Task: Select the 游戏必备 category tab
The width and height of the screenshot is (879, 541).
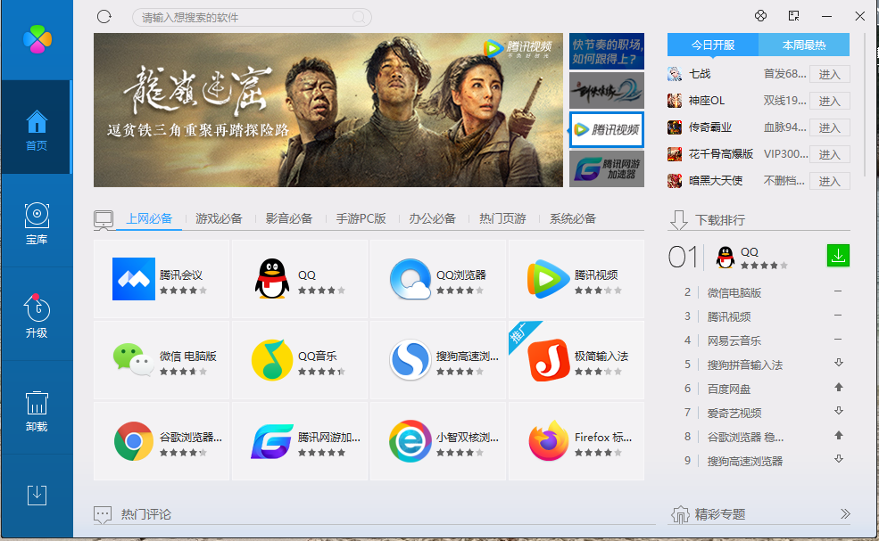Action: coord(219,218)
